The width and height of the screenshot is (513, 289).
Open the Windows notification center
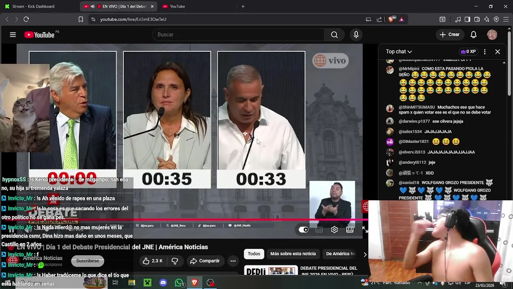point(503,285)
